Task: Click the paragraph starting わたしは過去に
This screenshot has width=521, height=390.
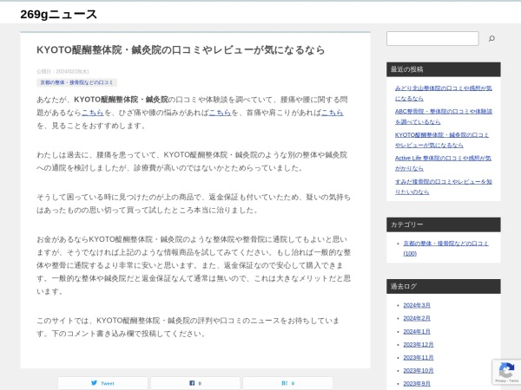Action: (x=192, y=161)
